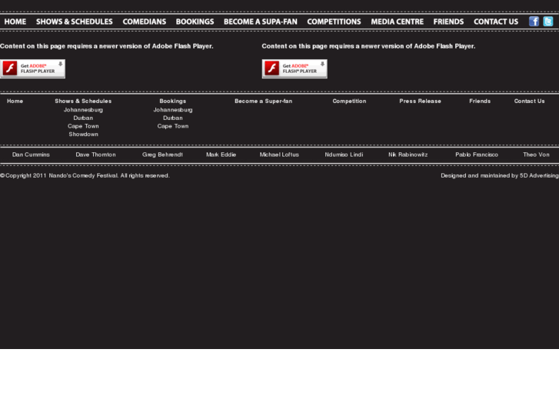This screenshot has height=419, width=559.
Task: Open the Press Release footer link
Action: click(421, 101)
